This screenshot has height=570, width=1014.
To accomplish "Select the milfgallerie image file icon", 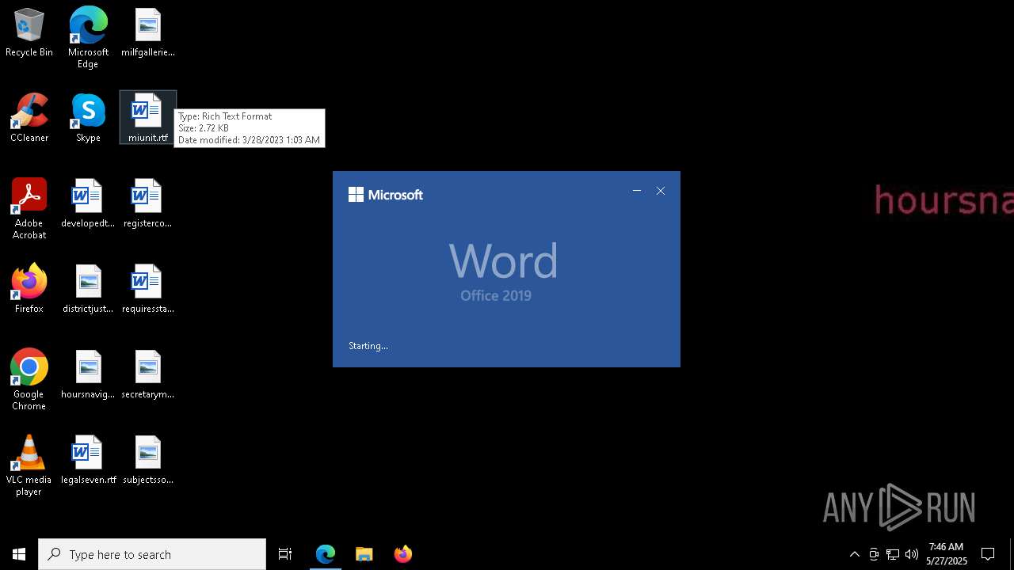I will [x=148, y=33].
